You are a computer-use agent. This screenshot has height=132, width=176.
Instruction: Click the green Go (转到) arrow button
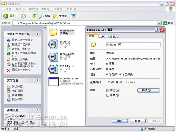(165, 23)
